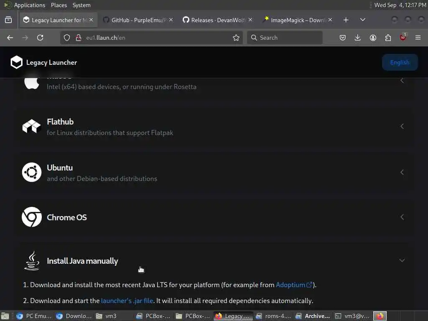Click the Search input field

pos(285,38)
